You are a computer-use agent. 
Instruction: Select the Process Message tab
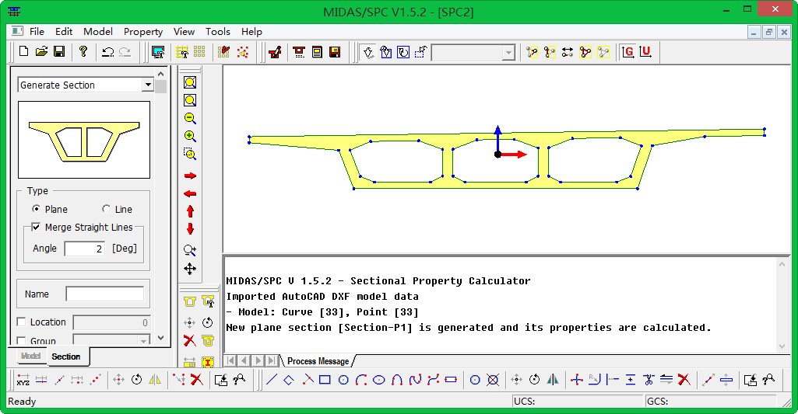point(318,360)
